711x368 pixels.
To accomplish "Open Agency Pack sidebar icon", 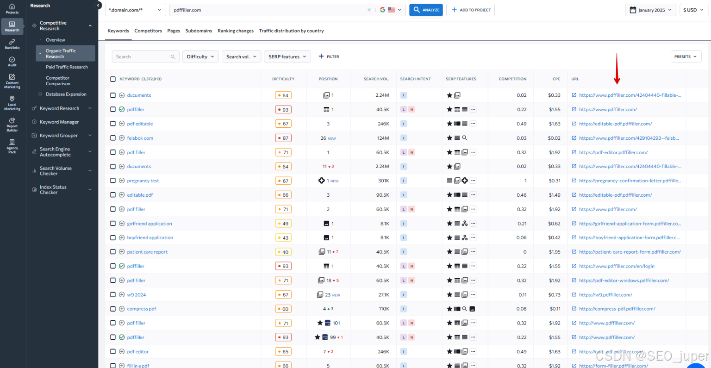I will point(12,146).
